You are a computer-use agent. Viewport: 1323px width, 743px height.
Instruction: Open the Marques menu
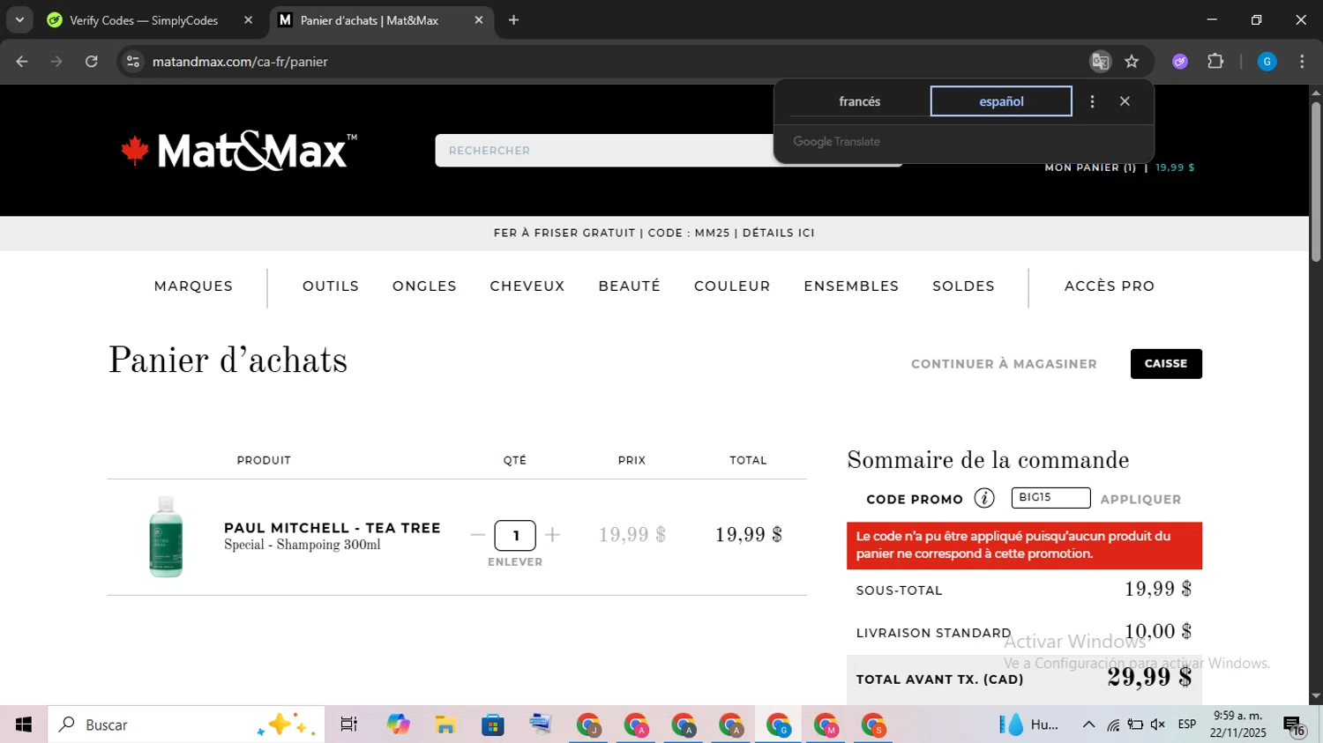[x=193, y=286]
